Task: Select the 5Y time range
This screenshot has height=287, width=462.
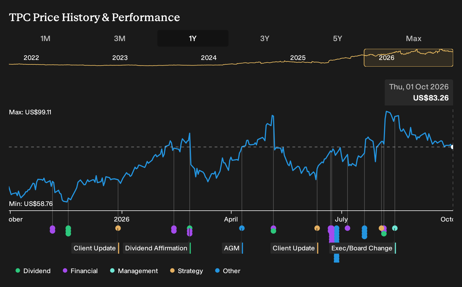Action: coord(337,38)
